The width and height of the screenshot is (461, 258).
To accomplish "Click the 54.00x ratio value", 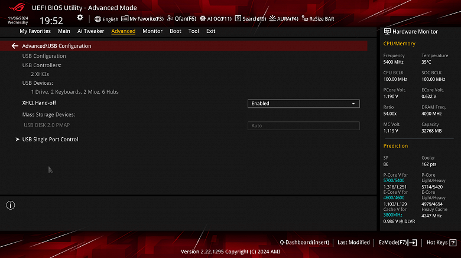I will (390, 114).
